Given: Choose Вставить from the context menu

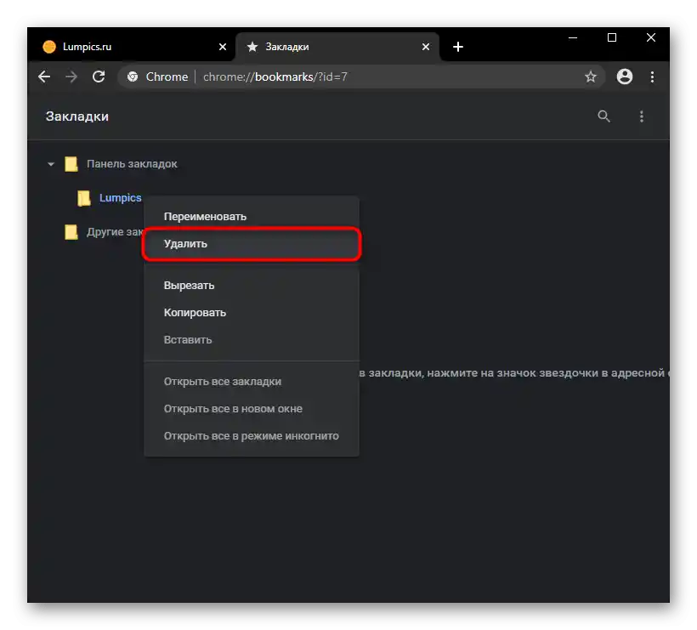Looking at the screenshot, I should tap(252, 340).
